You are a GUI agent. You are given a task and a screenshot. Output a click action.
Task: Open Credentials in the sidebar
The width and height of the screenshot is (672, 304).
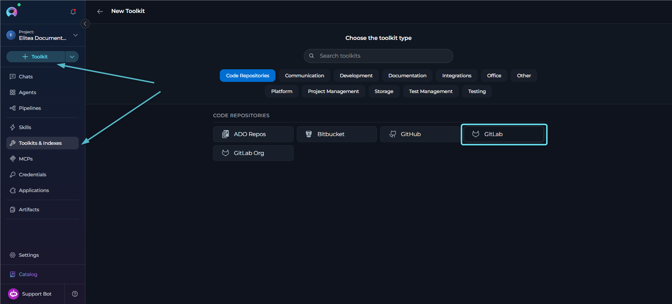42,175
